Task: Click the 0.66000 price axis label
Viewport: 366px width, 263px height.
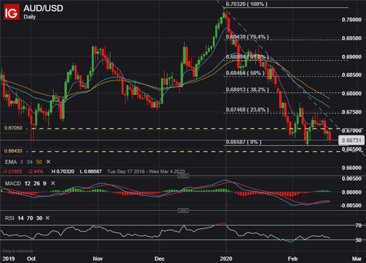Action: click(351, 168)
